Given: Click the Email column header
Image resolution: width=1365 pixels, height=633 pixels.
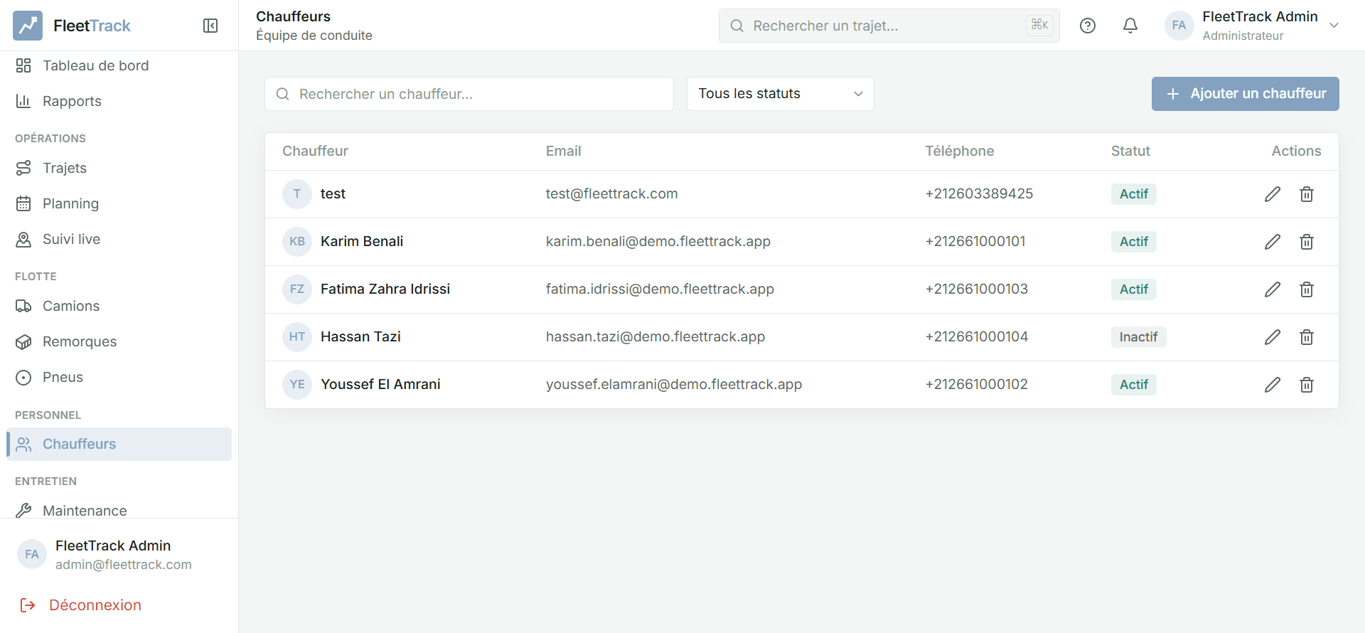Looking at the screenshot, I should pyautogui.click(x=563, y=151).
